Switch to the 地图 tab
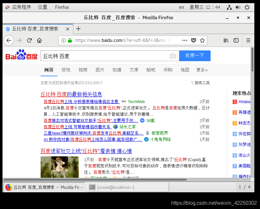Viewport: 260px width, 209px height. pos(185,70)
